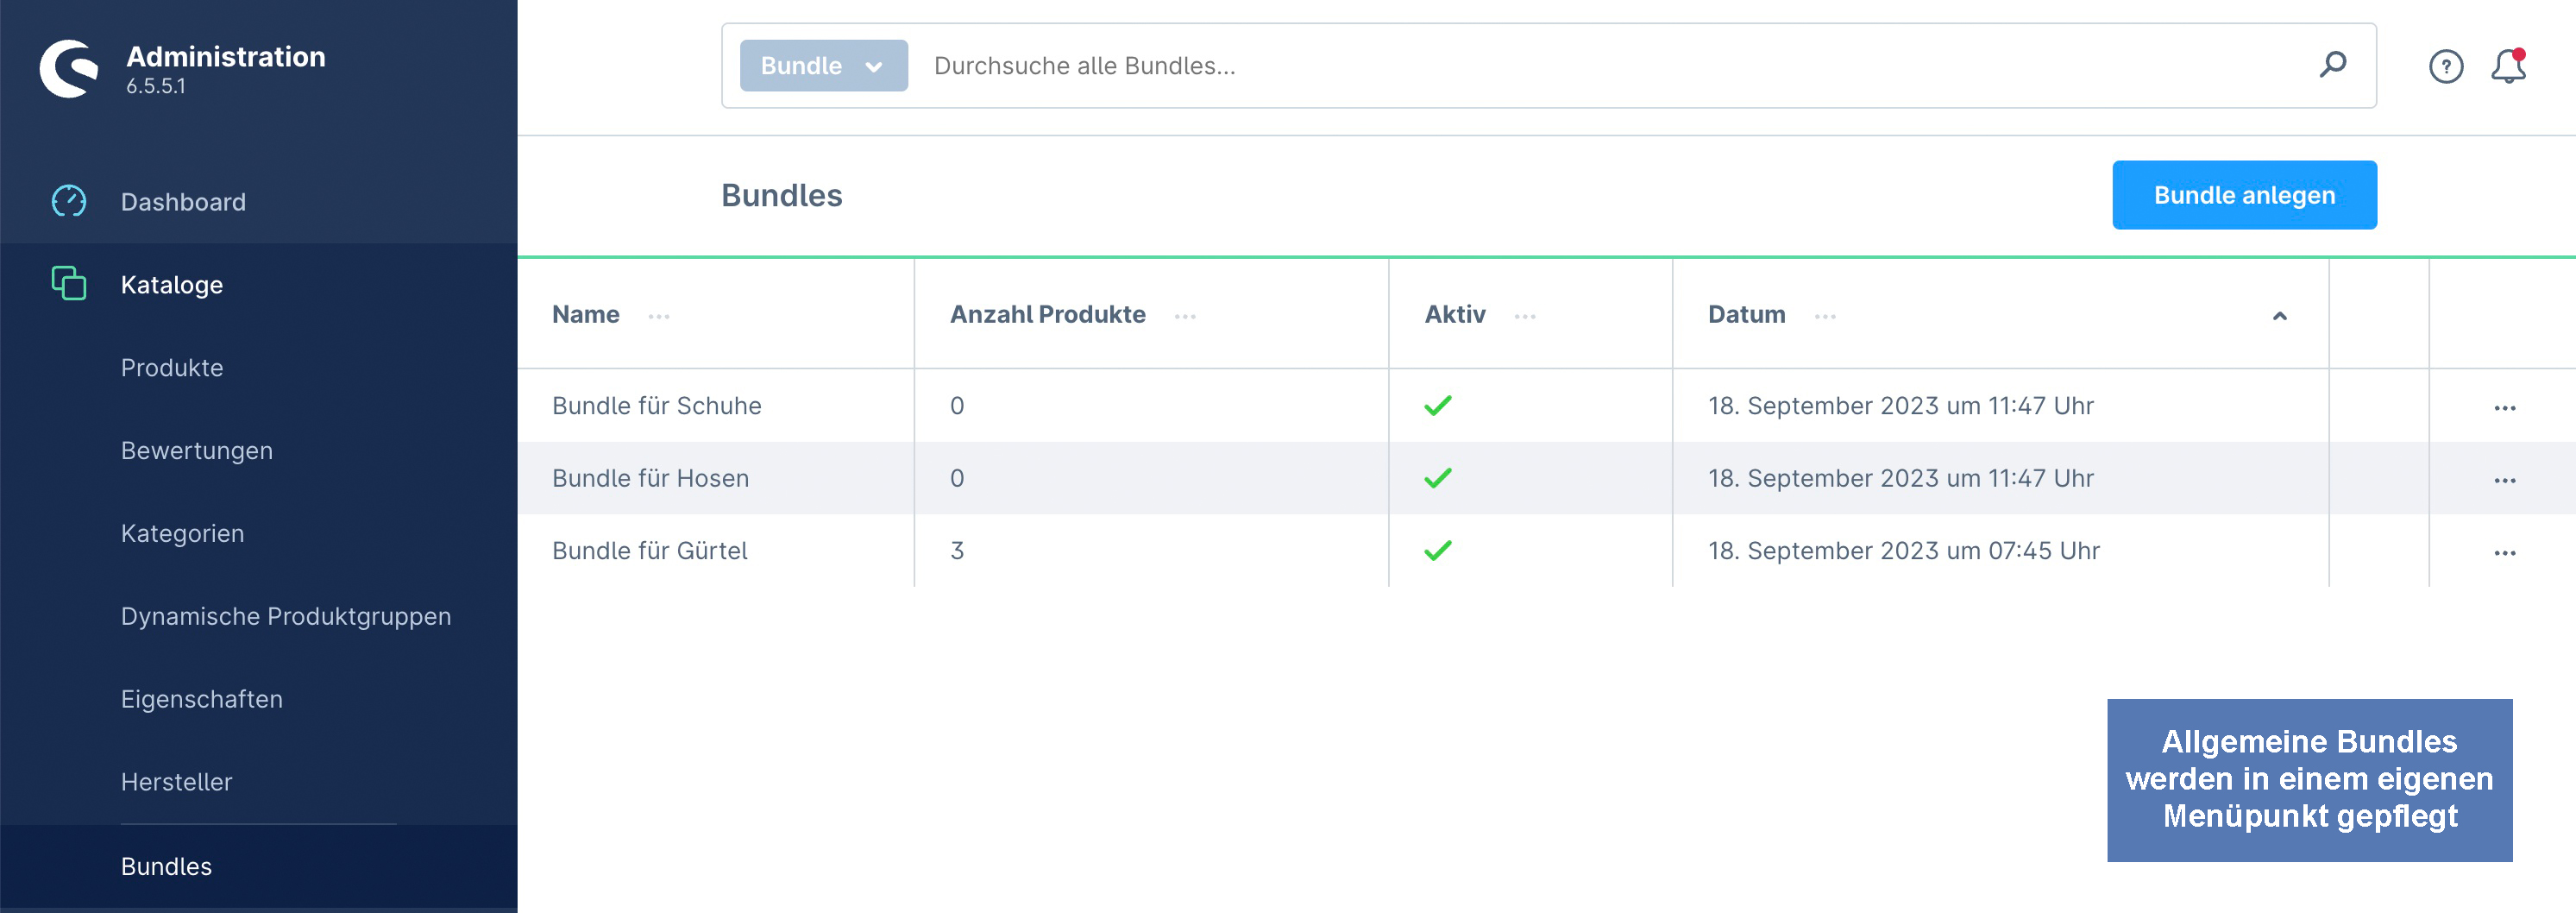Open Aktiv column options dots

[1524, 316]
